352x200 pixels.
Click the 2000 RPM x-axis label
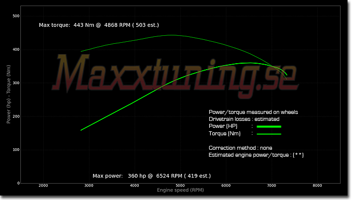[43, 186]
